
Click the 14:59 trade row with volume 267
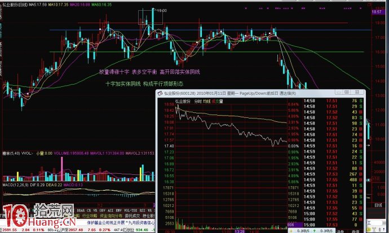[333, 174]
